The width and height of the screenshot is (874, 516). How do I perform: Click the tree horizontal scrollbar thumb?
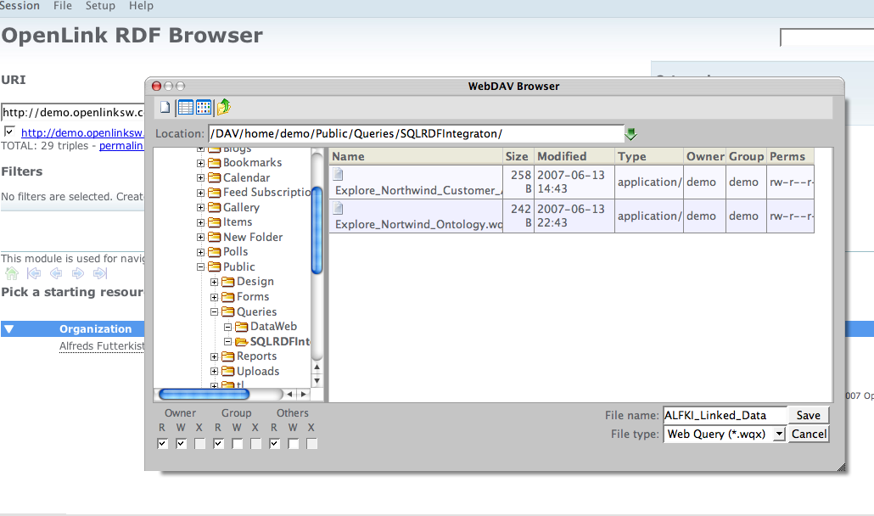204,394
